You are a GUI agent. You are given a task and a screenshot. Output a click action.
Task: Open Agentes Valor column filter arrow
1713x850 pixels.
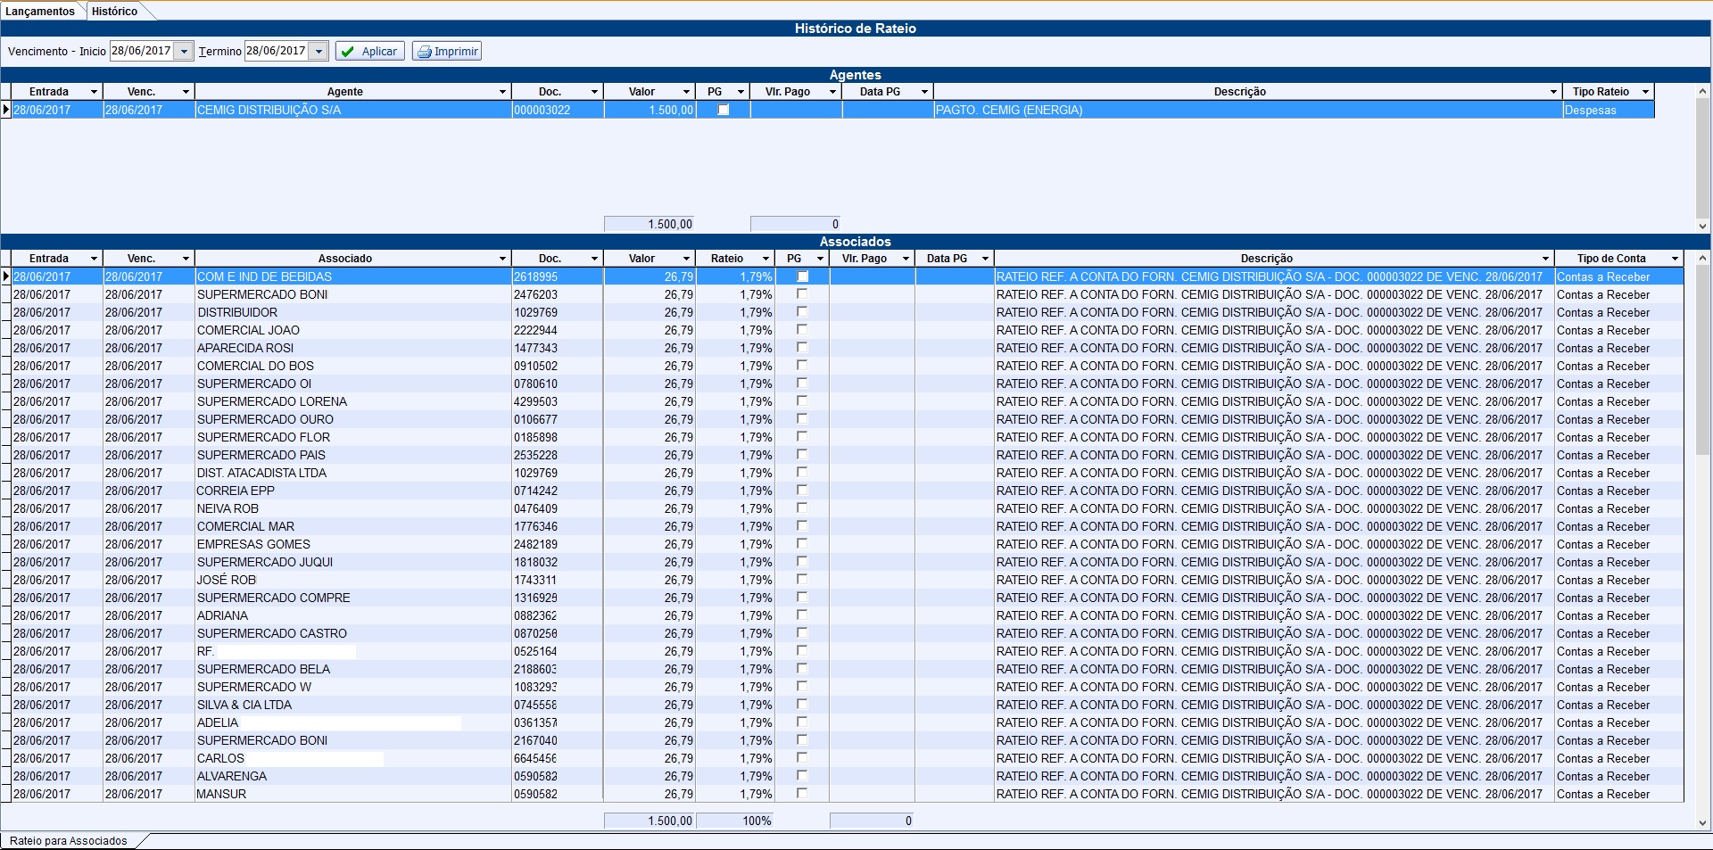point(686,92)
